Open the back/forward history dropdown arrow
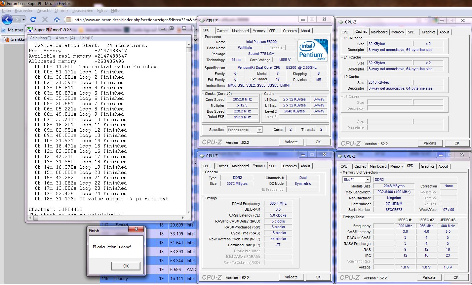472x285 pixels. tap(24, 20)
